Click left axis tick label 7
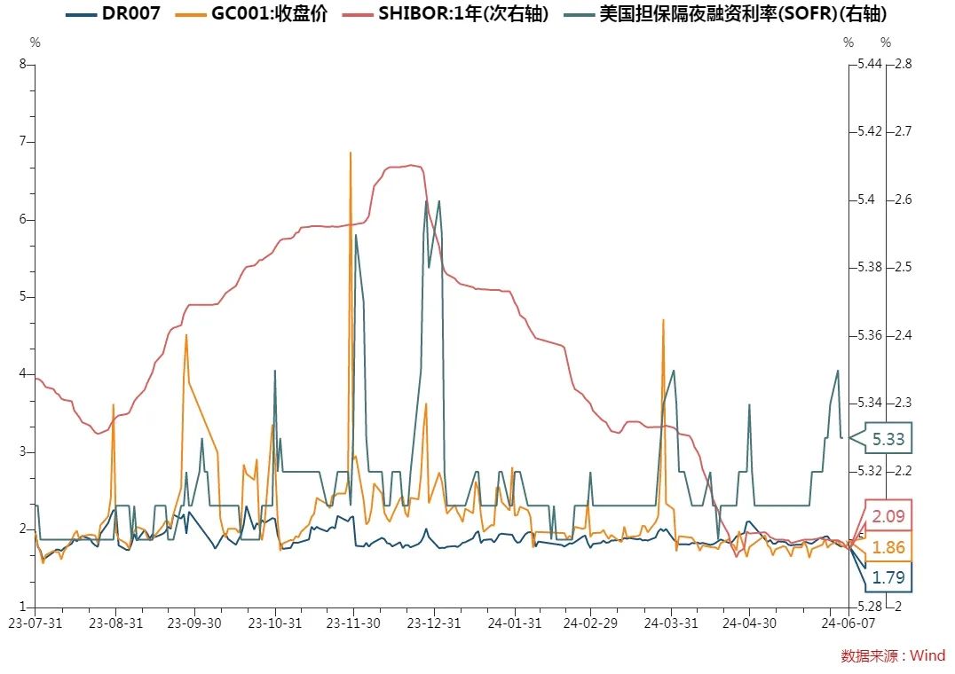Viewport: 955px width, 674px height. [23, 142]
